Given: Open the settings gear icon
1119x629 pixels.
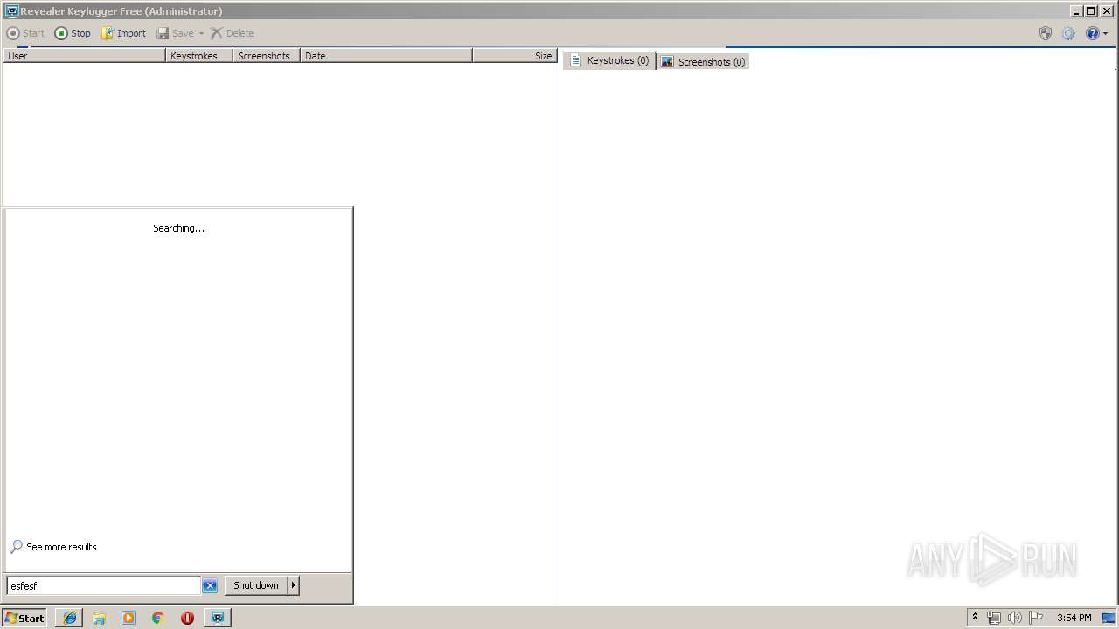Looking at the screenshot, I should click(1068, 33).
